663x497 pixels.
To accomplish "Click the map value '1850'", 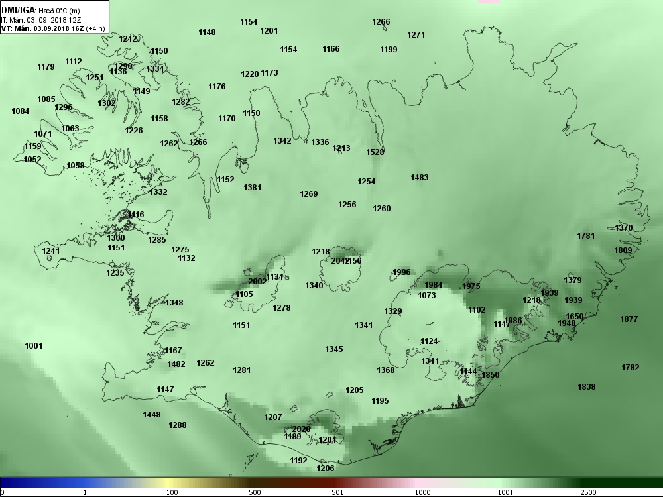I will [x=491, y=375].
